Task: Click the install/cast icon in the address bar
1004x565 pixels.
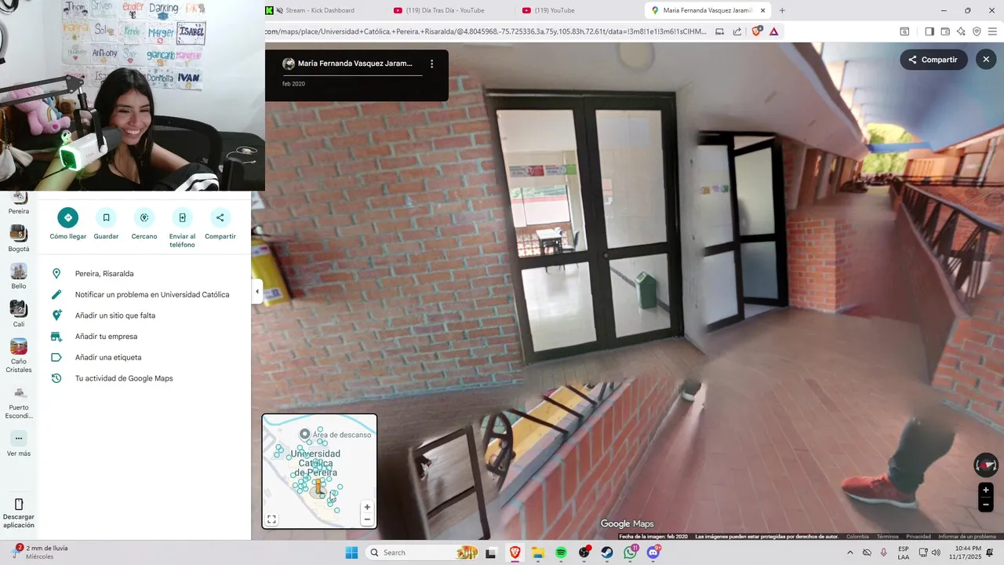Action: coord(719,32)
